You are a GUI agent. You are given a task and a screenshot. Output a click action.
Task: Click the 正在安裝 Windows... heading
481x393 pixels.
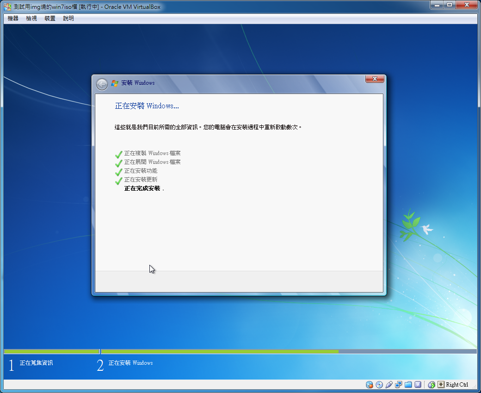tap(147, 106)
